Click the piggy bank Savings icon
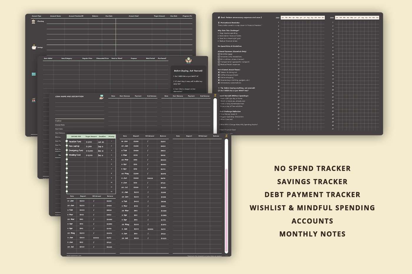 [x=34, y=47]
